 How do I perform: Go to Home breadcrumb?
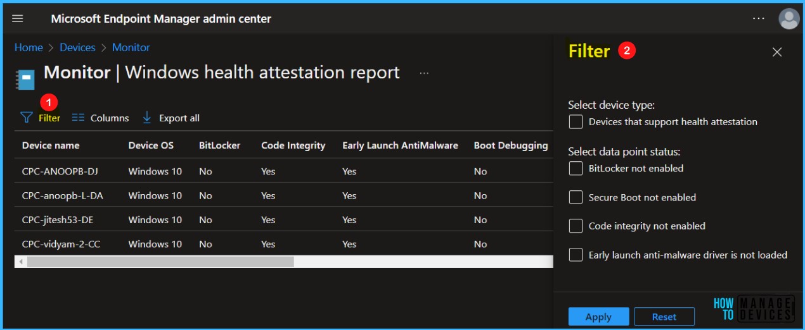click(x=29, y=47)
